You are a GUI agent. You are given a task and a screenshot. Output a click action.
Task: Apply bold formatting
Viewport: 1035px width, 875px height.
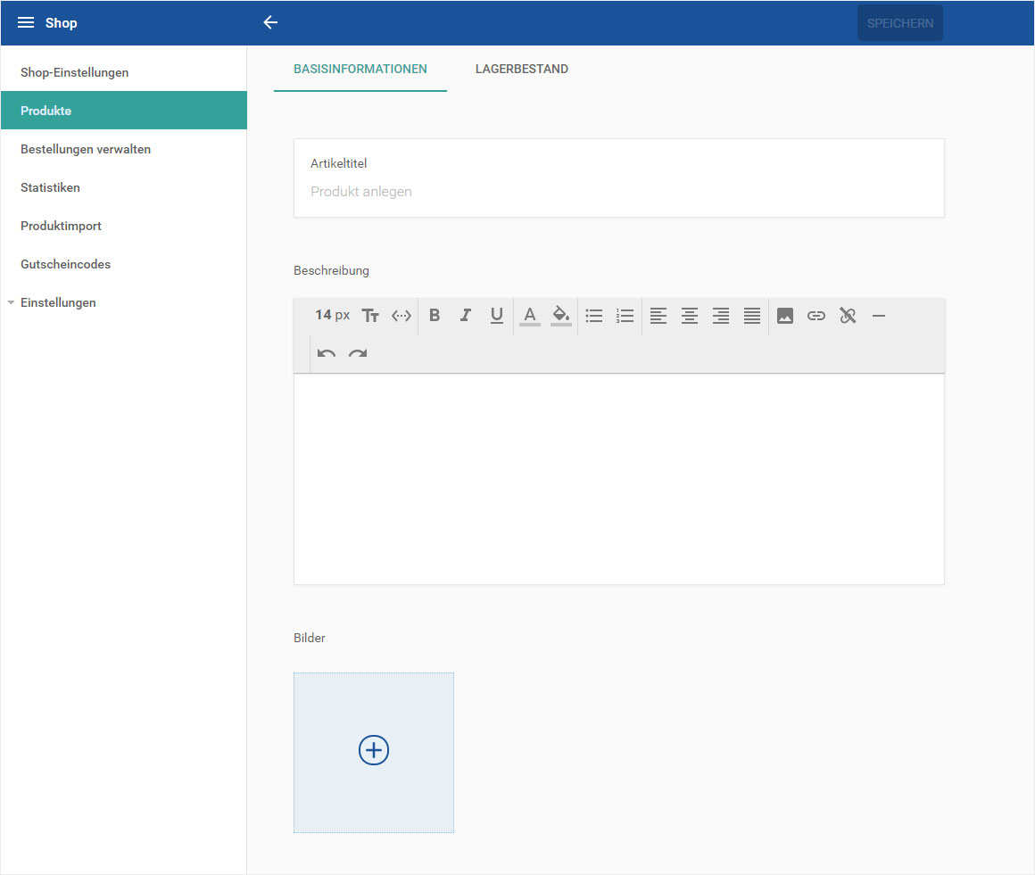435,316
